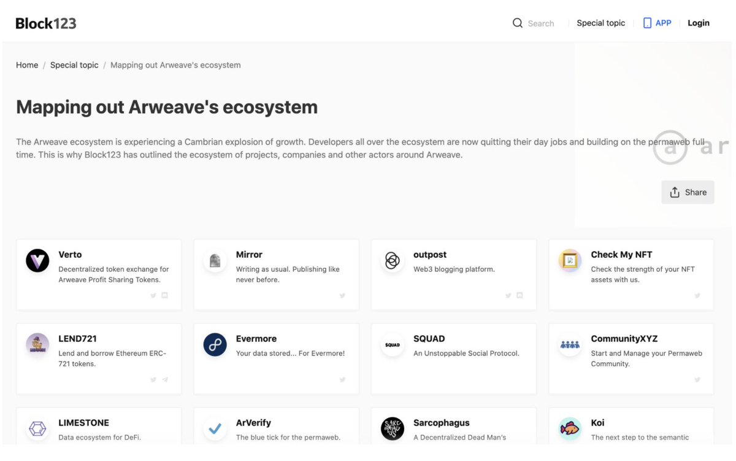Viewport: 736px width, 461px height.
Task: Open the APP link
Action: (663, 23)
